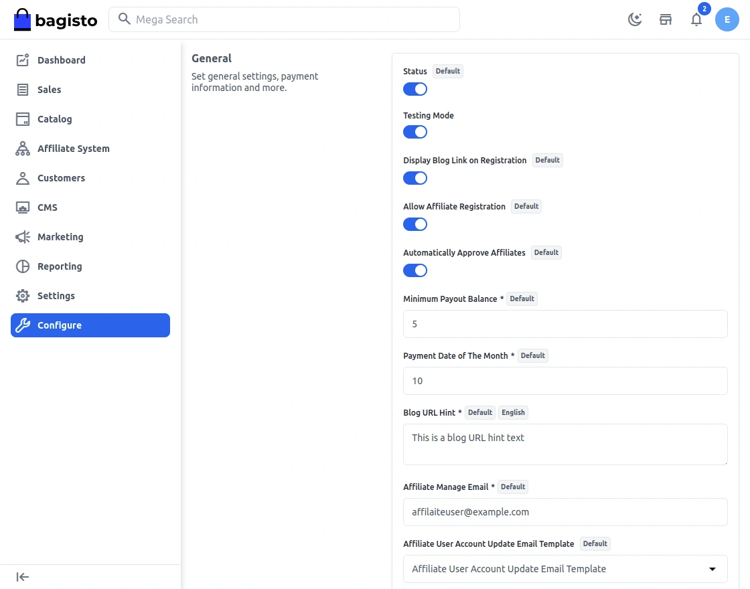Screen dimensions: 750x589
Task: Open the Catalog menu item
Action: (x=54, y=119)
